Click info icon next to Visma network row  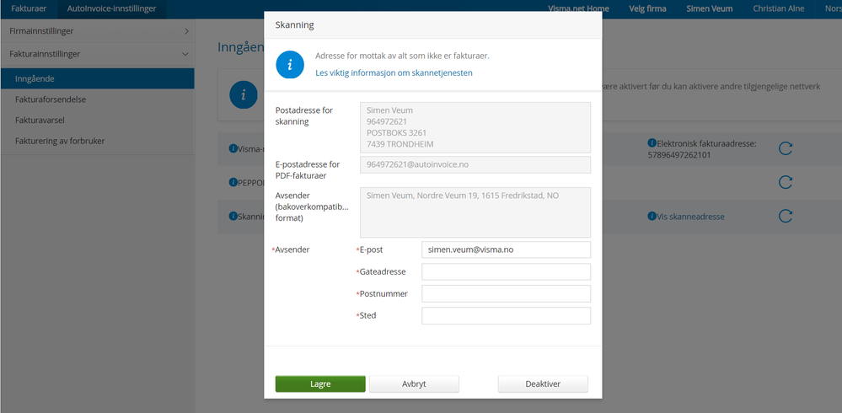click(x=233, y=149)
